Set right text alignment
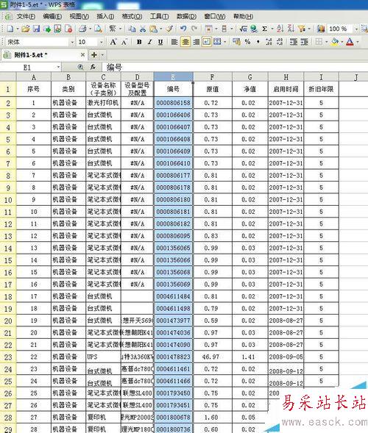Viewport: 368px width, 433px height. pos(196,42)
